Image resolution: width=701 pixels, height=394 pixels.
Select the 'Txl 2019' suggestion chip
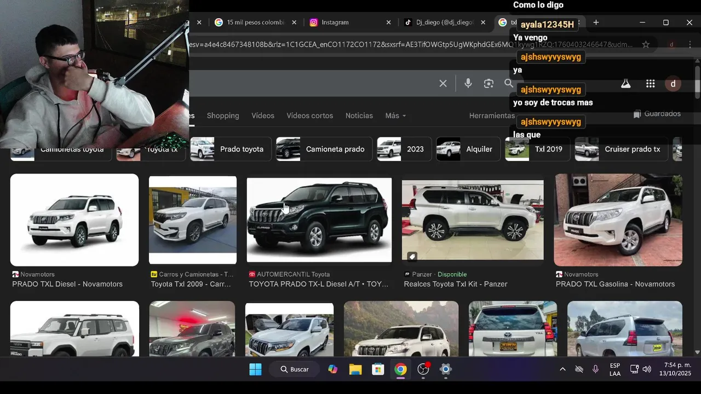pos(537,149)
